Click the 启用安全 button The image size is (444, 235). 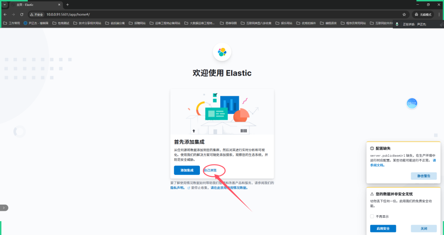(383, 229)
